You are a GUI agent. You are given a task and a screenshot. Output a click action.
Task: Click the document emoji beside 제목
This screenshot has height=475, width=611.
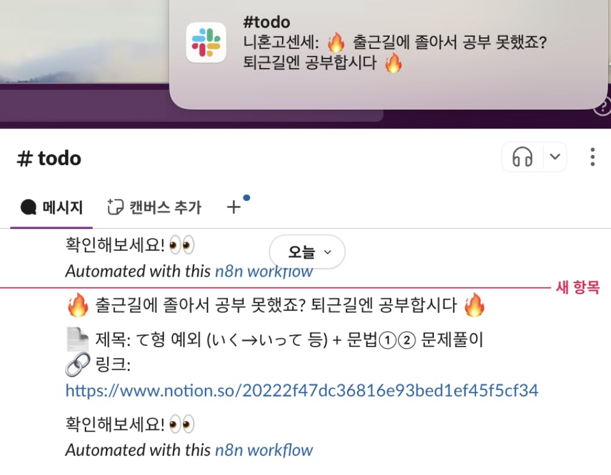(x=78, y=339)
